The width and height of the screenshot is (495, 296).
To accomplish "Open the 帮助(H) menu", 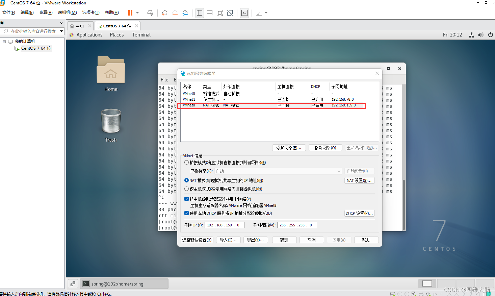I will point(112,13).
